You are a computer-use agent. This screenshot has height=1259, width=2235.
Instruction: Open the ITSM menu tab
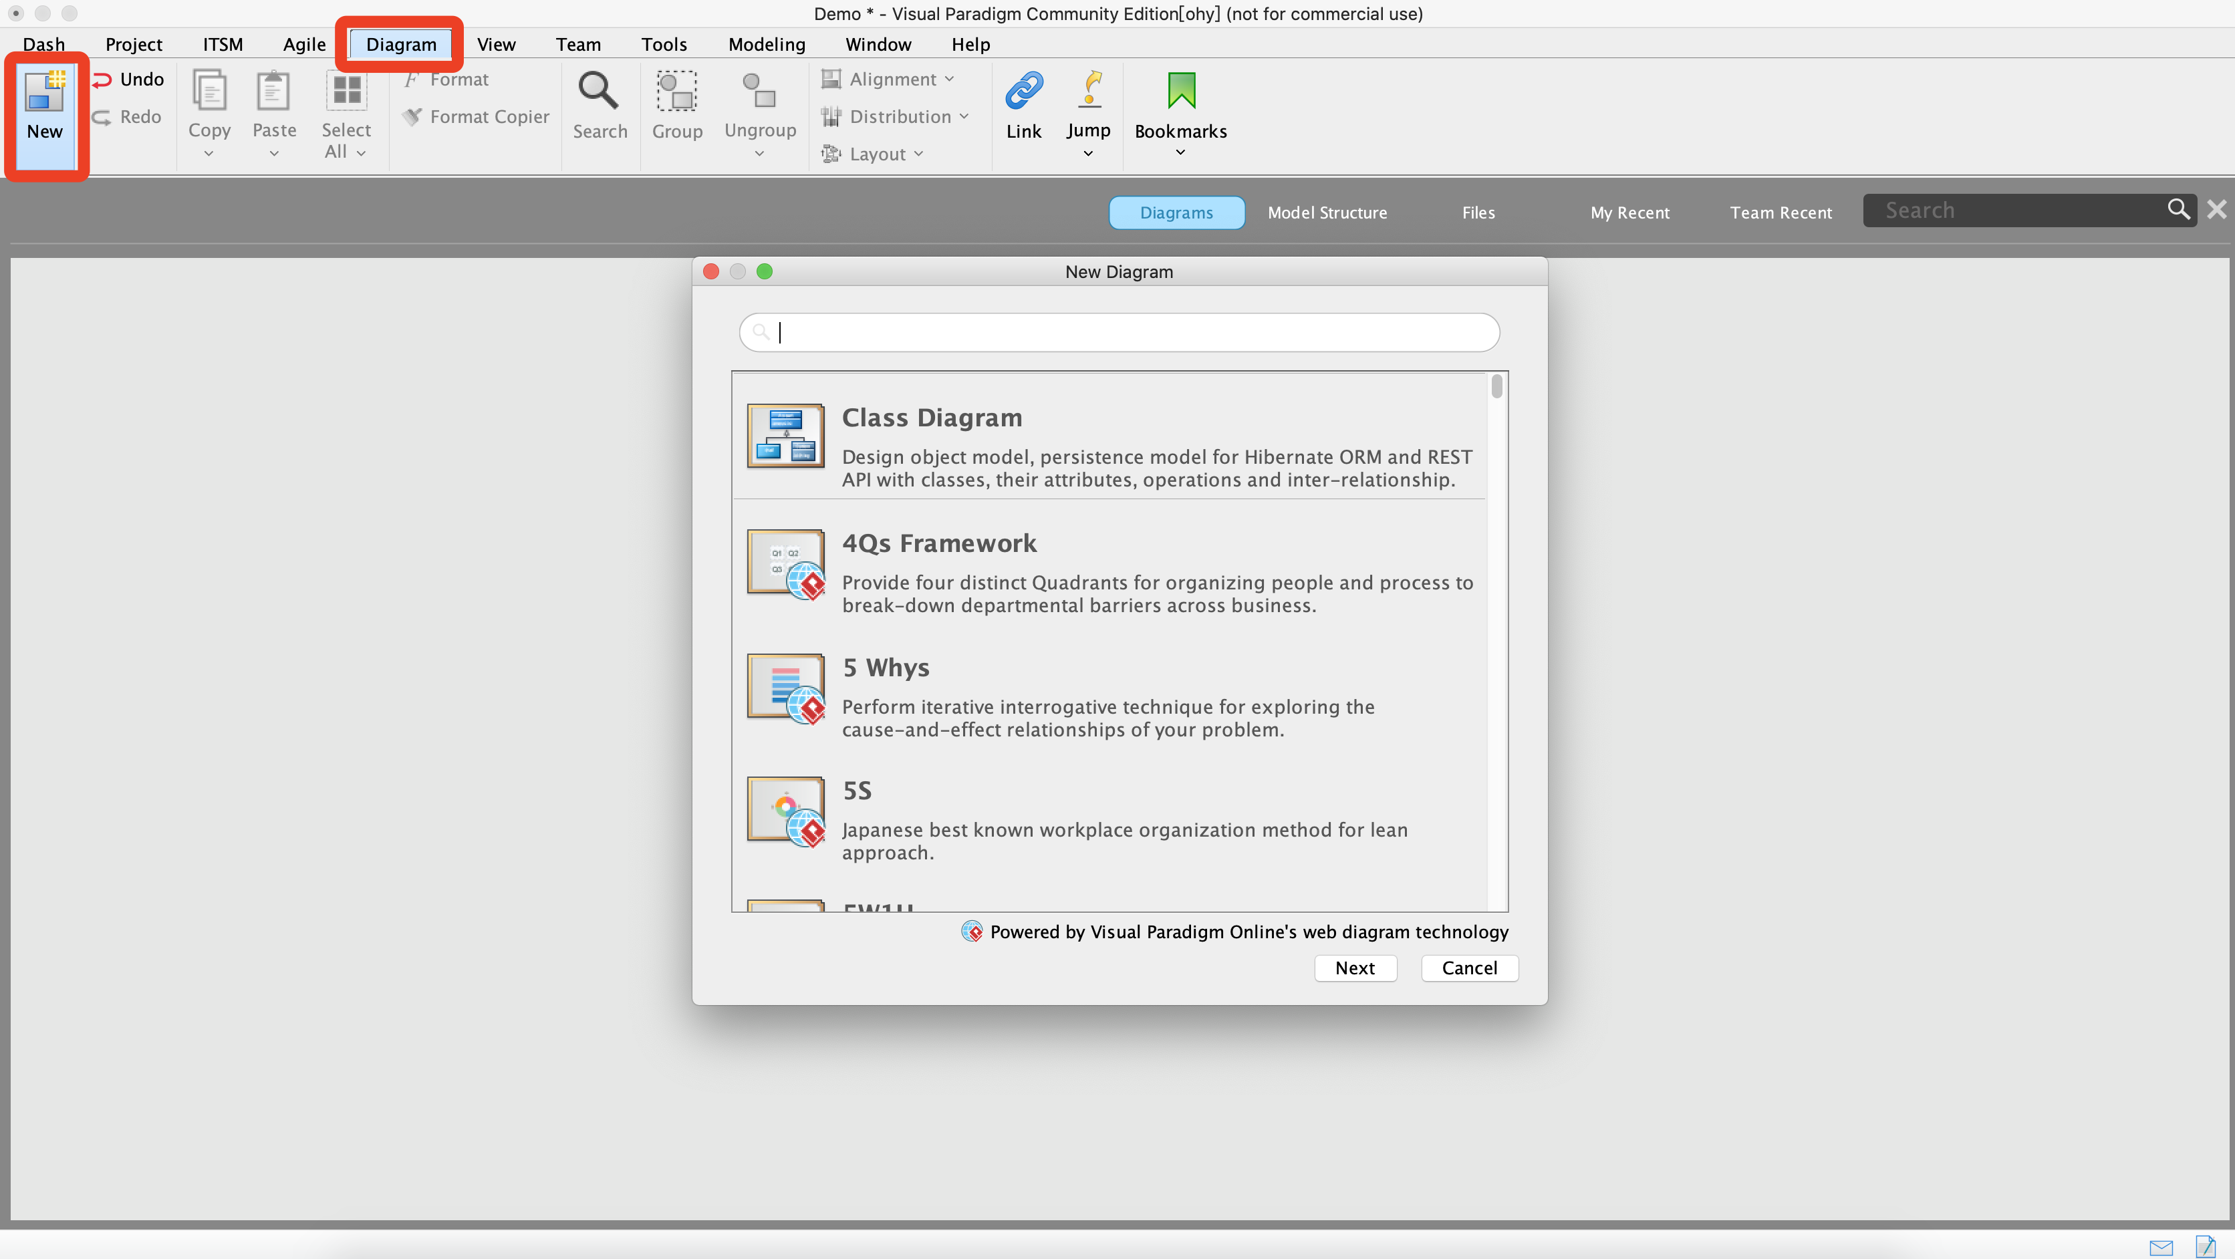click(x=223, y=44)
